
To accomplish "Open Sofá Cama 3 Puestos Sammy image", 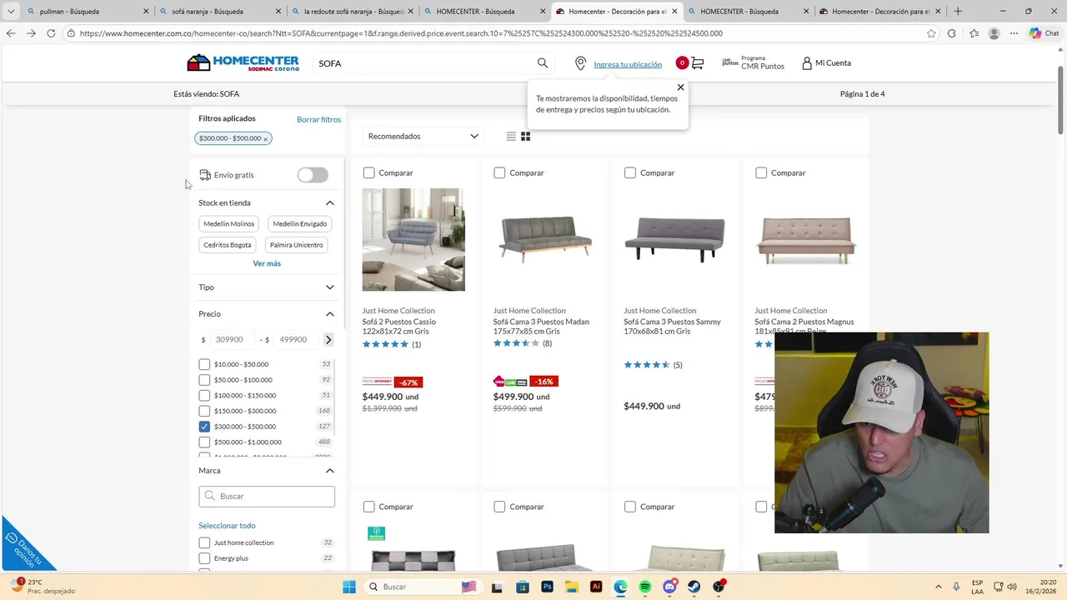I will pos(675,240).
